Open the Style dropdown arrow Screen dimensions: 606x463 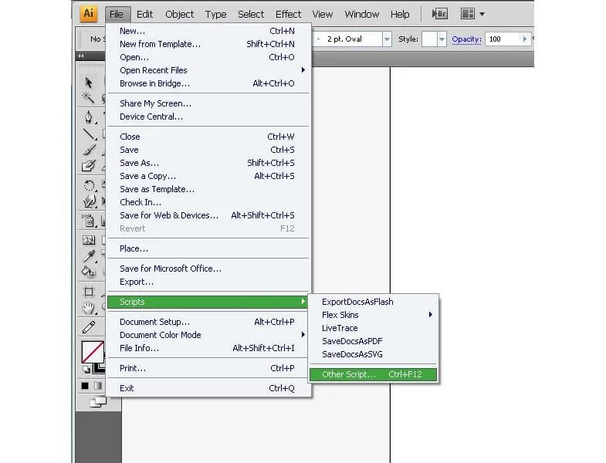coord(442,39)
